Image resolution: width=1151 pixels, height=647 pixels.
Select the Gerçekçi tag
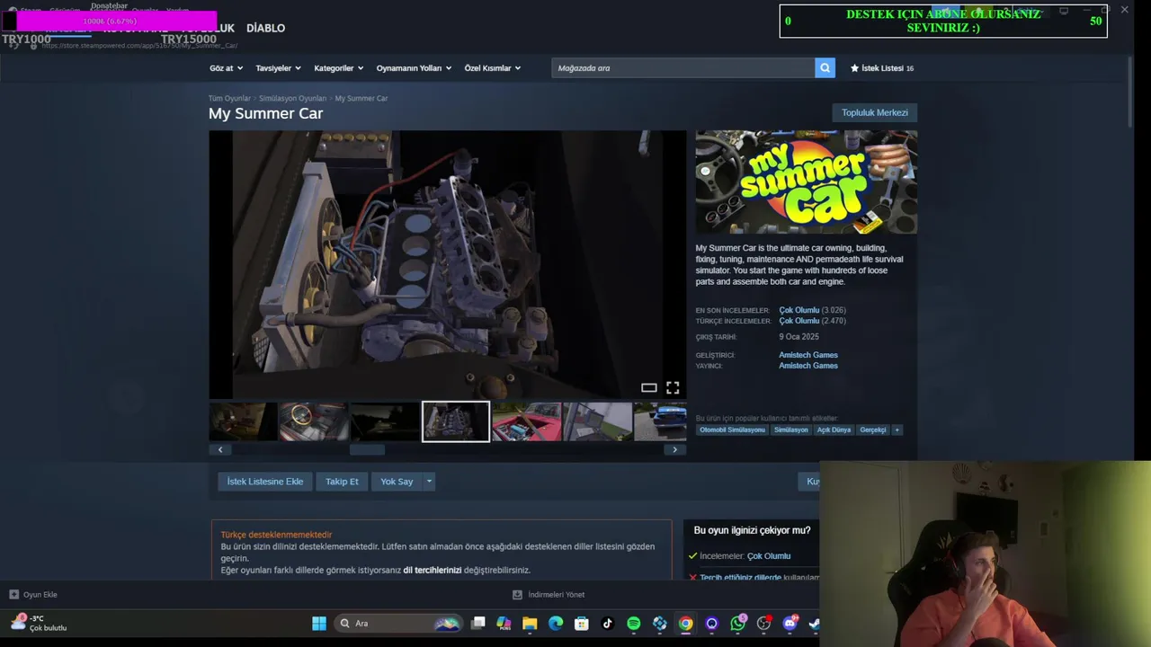tap(872, 430)
